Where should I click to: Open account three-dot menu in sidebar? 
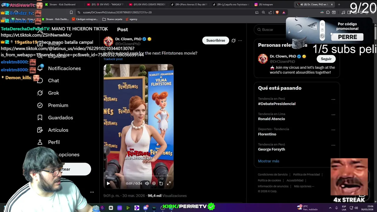point(92,192)
